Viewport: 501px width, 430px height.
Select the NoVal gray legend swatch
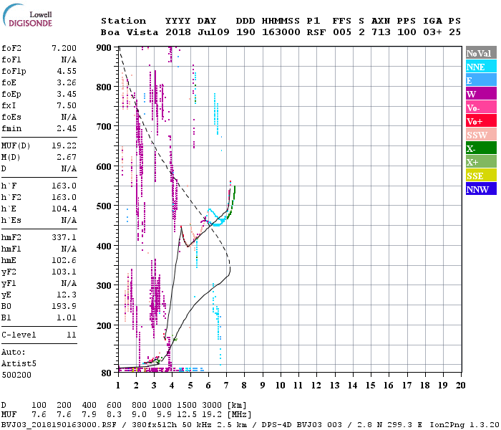(x=481, y=53)
